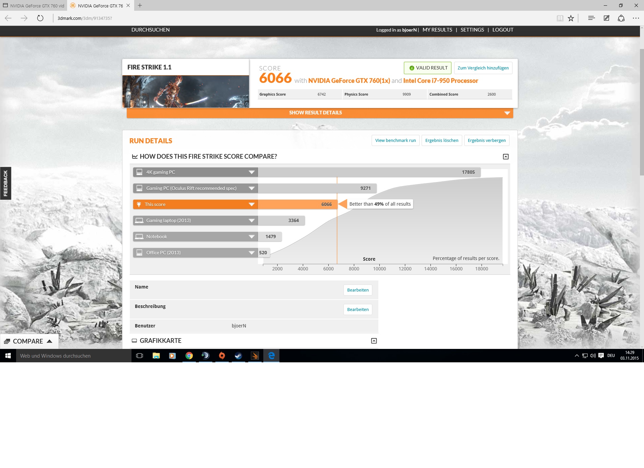Click the browser refresh icon
This screenshot has width=644, height=468.
click(x=40, y=18)
